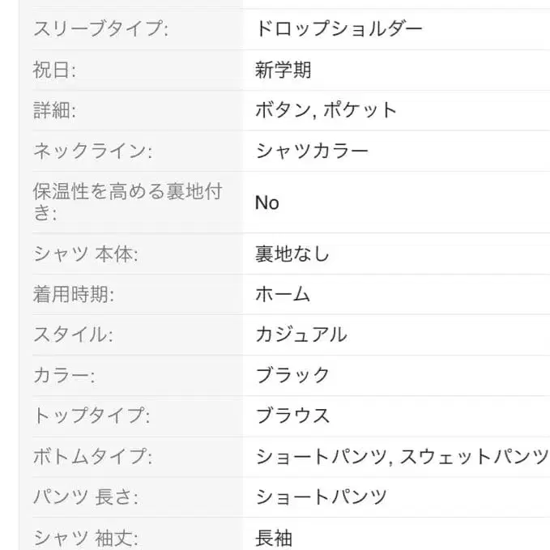Select the 新学期 value
This screenshot has height=550, width=550.
click(283, 70)
